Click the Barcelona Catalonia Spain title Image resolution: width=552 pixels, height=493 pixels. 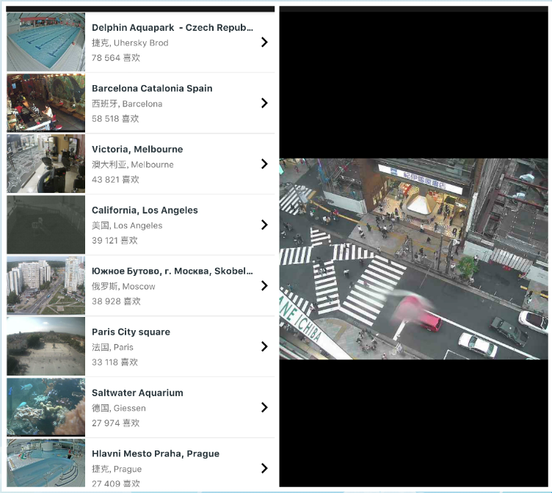(152, 89)
